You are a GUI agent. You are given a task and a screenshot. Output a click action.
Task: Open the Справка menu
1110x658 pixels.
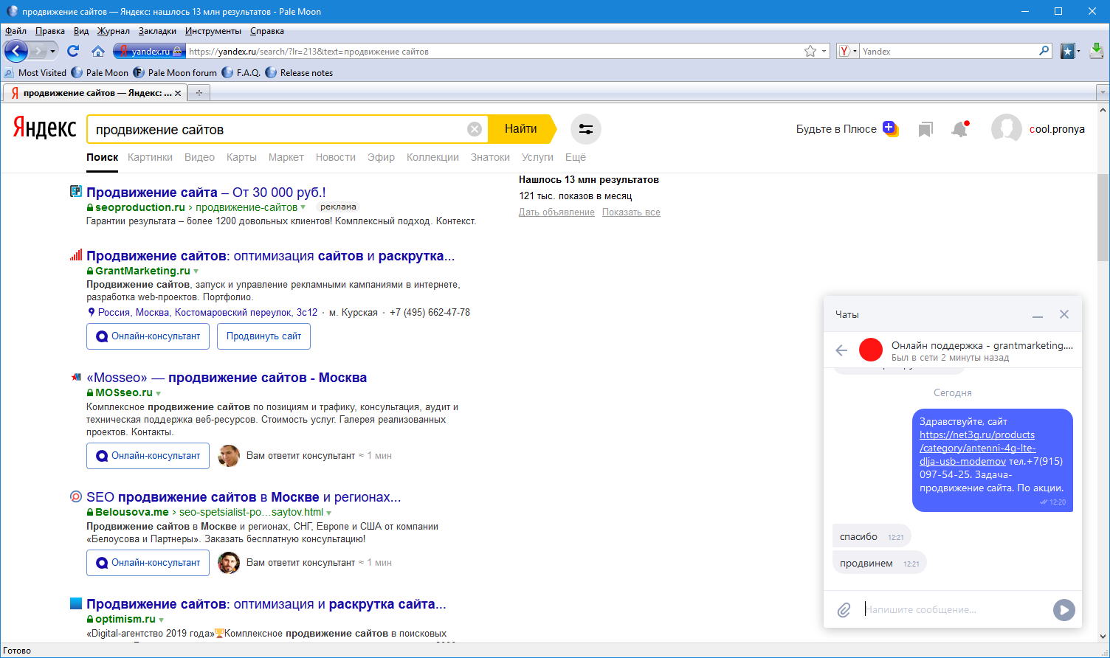tap(267, 31)
